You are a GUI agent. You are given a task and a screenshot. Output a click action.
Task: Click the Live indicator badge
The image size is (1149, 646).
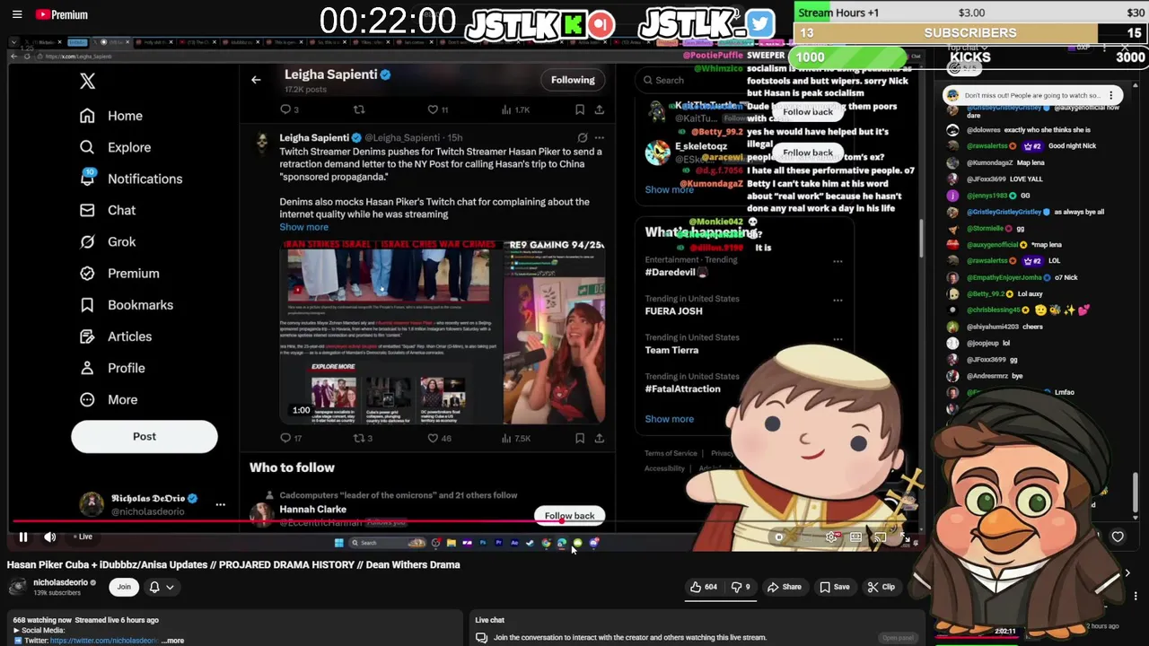83,537
